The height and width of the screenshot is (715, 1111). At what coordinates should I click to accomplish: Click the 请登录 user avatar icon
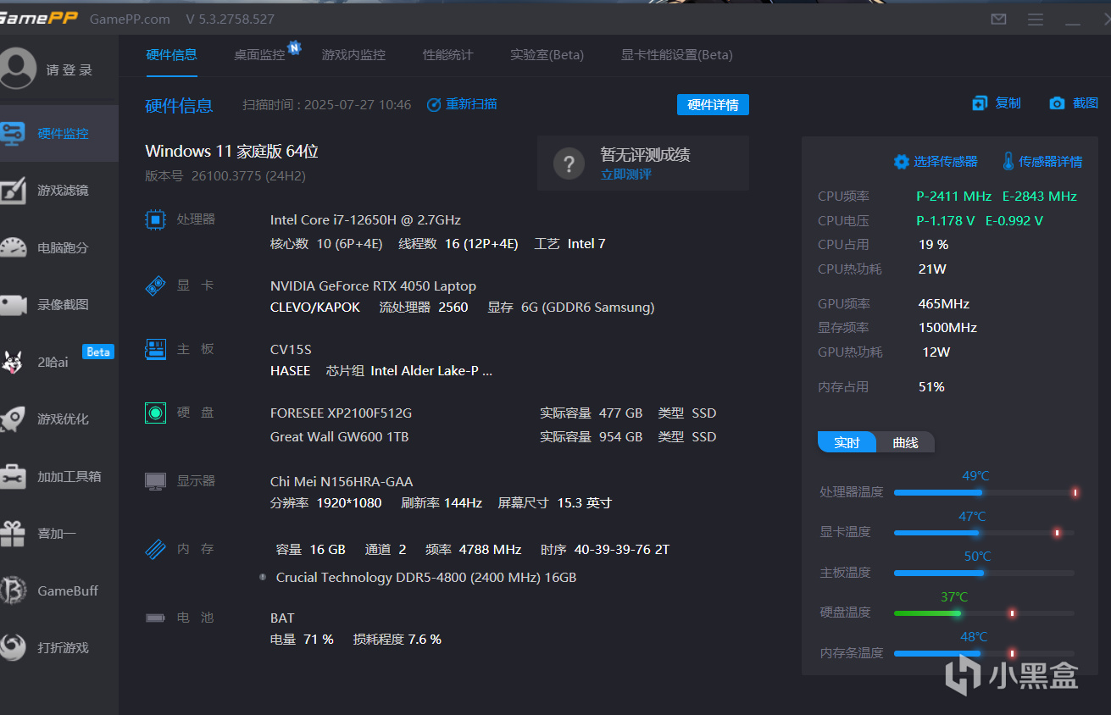point(17,69)
